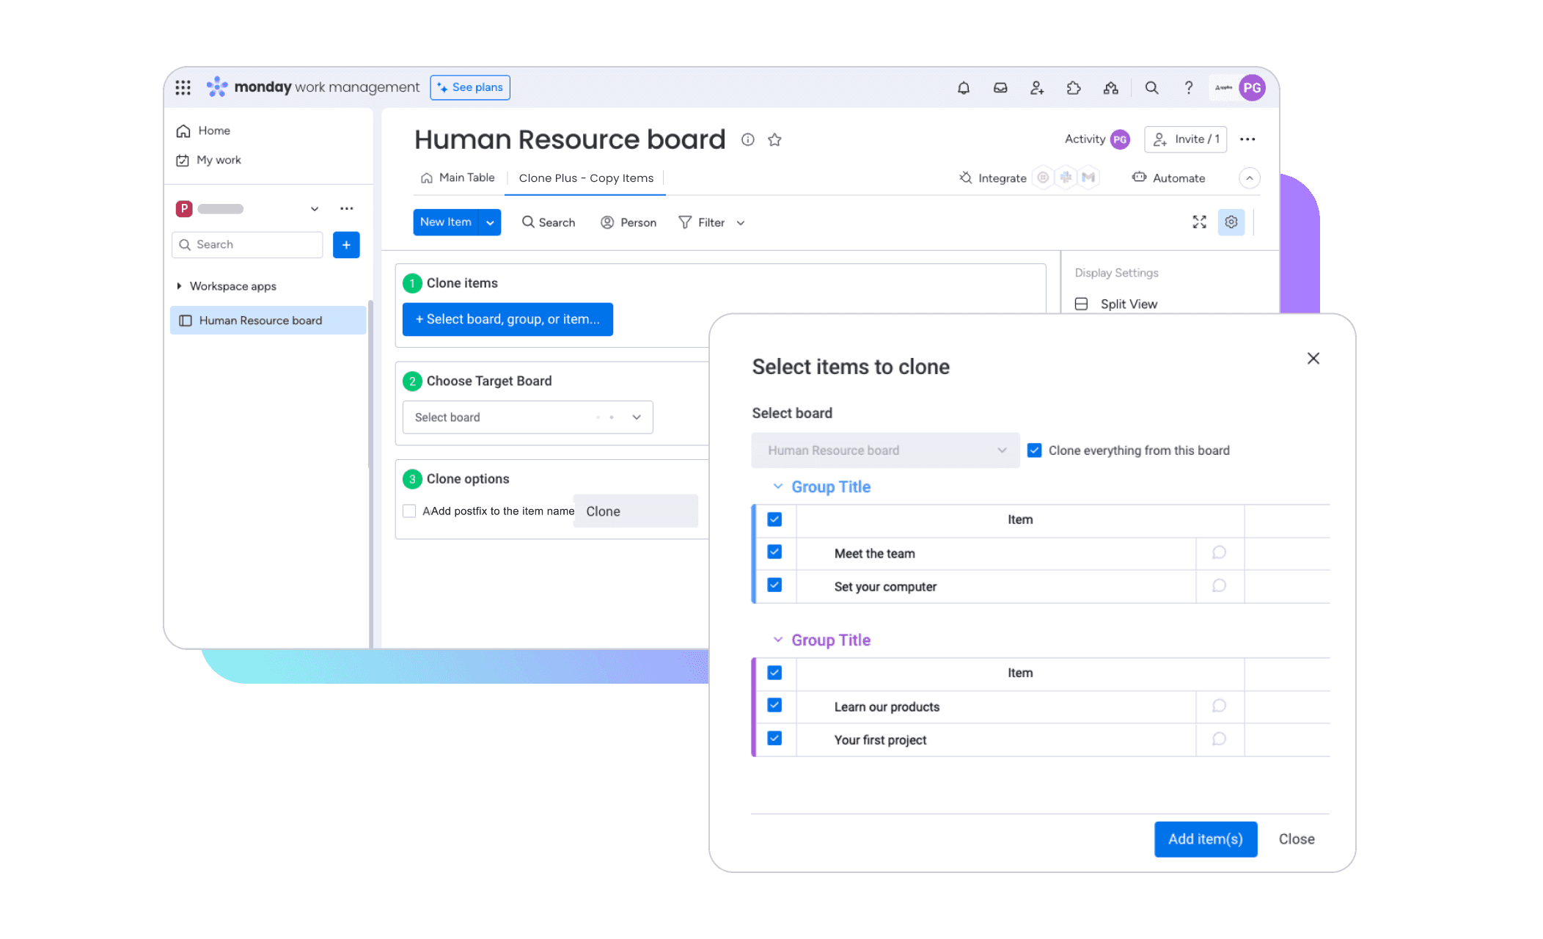
Task: Click the Add item(s) button
Action: (x=1205, y=838)
